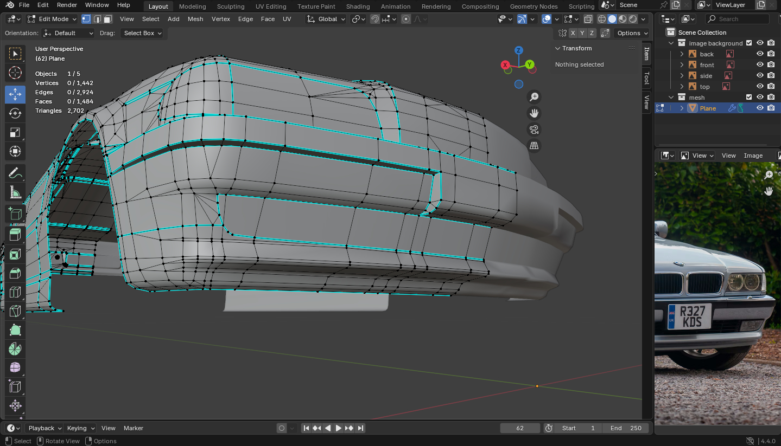Open the Sculpting workspace tab
This screenshot has height=446, width=781.
tap(231, 7)
